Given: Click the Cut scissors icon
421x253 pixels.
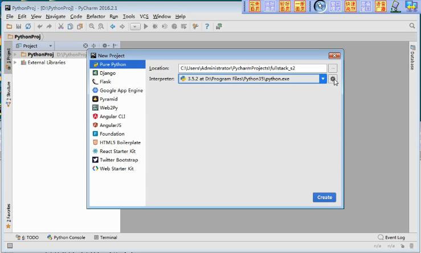Looking at the screenshot, I should tap(61, 26).
